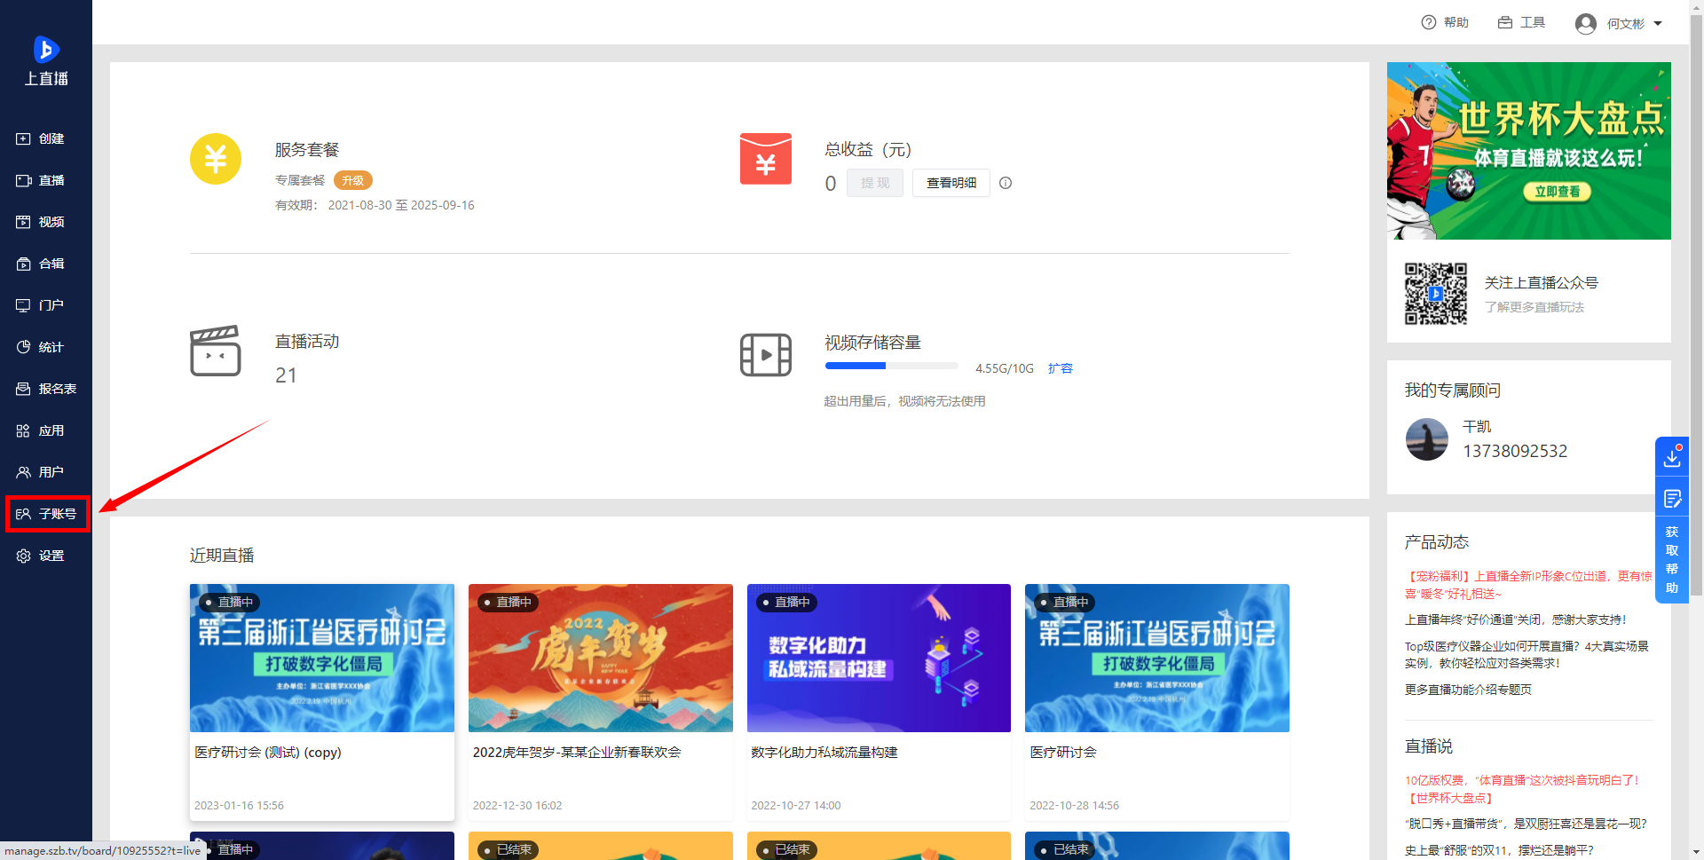Viewport: 1704px width, 860px height.
Task: Open 更多直播功能介绍专题页 link
Action: [1468, 690]
